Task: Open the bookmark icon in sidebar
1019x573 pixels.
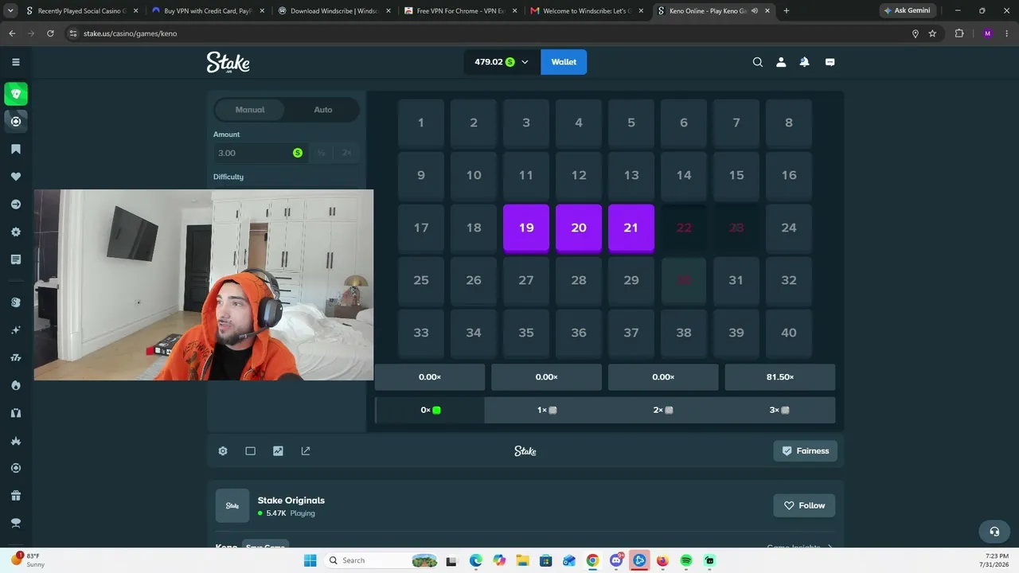Action: pyautogui.click(x=16, y=149)
